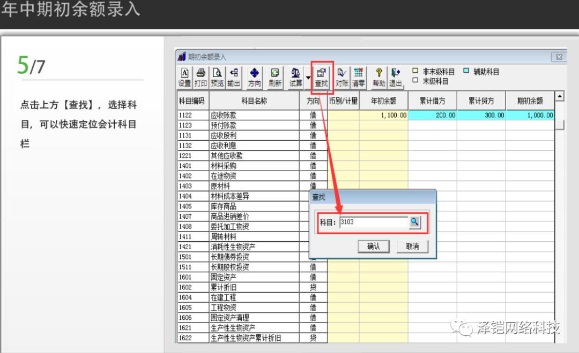This screenshot has width=579, height=353.
Task: Click the 对账 (Reconcile) toolbar icon
Action: tap(342, 77)
